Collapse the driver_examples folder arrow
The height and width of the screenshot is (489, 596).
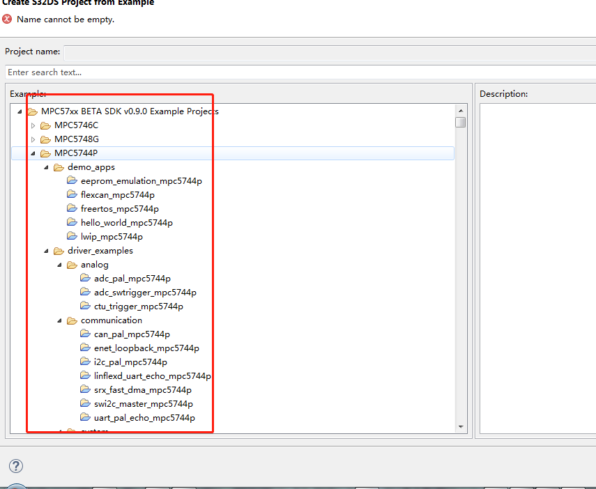pyautogui.click(x=47, y=251)
